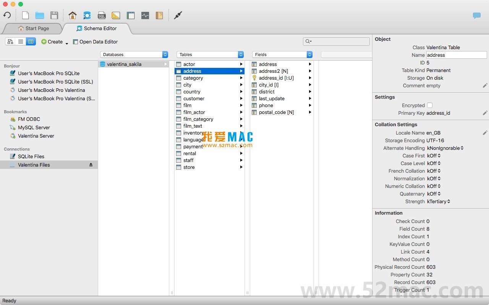489x305 pixels.
Task: Select the Schema Editor toolbar icon
Action: [x=87, y=15]
